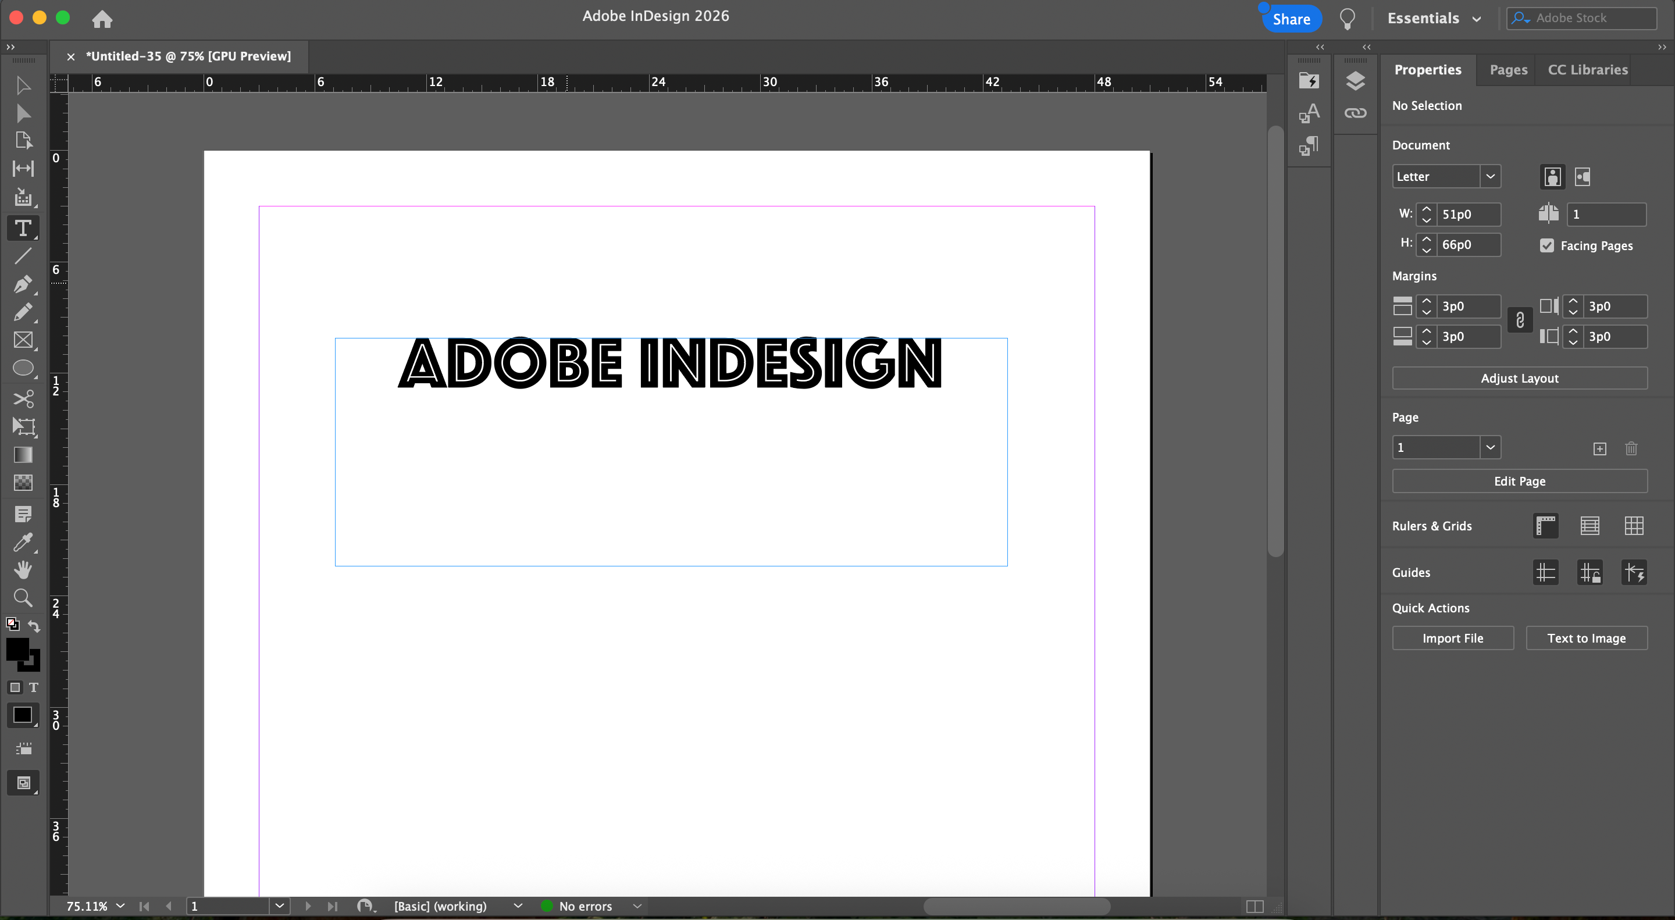Select the Scissors tool
Image resolution: width=1675 pixels, height=920 pixels.
[x=23, y=398]
